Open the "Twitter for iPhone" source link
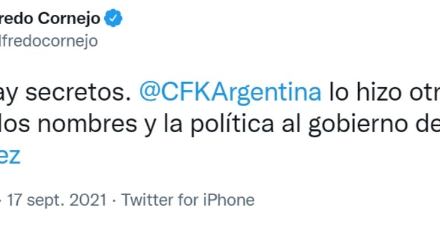Viewport: 440px width, 229px height. [188, 200]
